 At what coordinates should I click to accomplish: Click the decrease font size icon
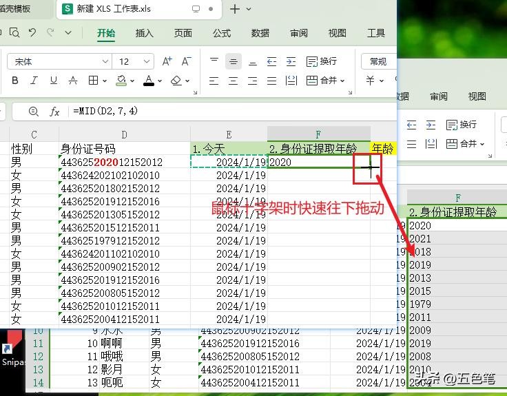[185, 61]
